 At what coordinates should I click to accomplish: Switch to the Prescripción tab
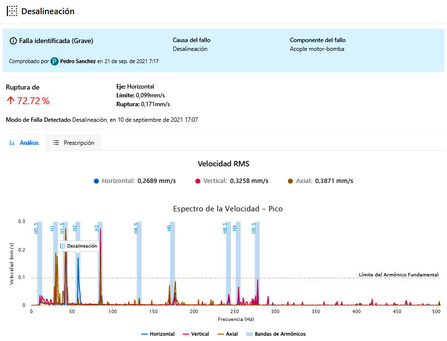(x=74, y=142)
